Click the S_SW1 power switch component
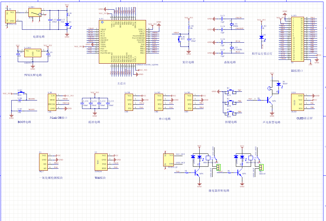 [x=35, y=13]
